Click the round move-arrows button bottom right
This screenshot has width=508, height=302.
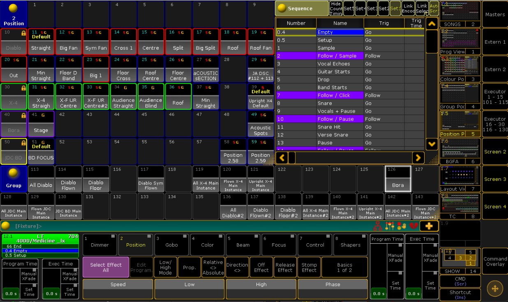click(495, 289)
